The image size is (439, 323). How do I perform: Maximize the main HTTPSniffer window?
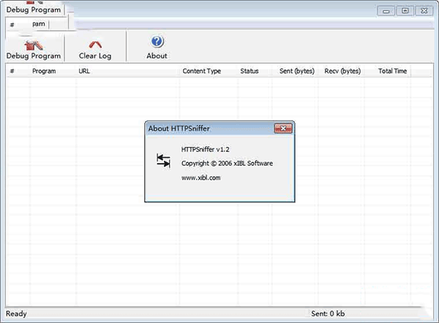click(405, 11)
